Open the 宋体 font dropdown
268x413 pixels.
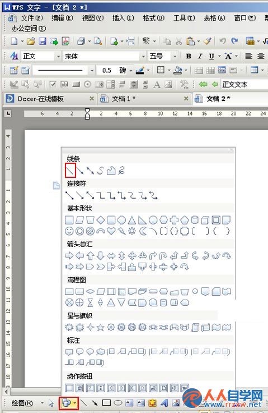tap(143, 56)
